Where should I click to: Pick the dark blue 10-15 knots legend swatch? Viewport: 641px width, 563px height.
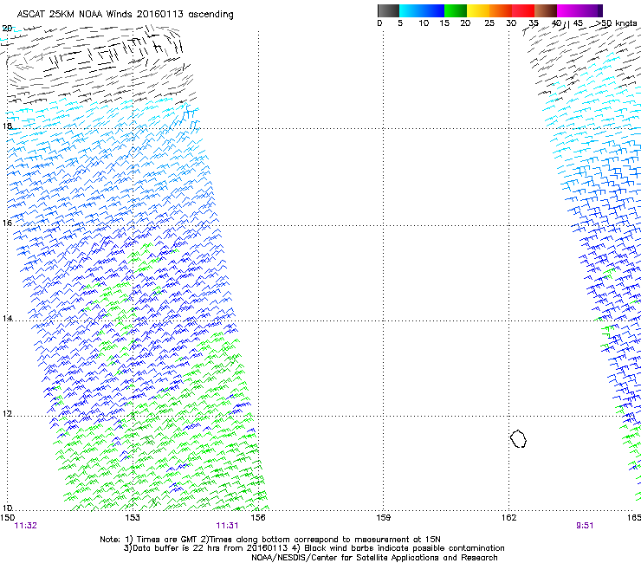tap(433, 10)
